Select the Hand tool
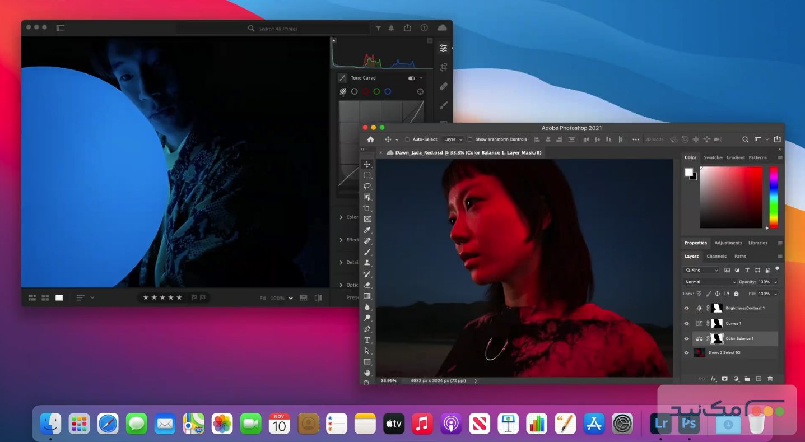805x442 pixels. tap(367, 372)
